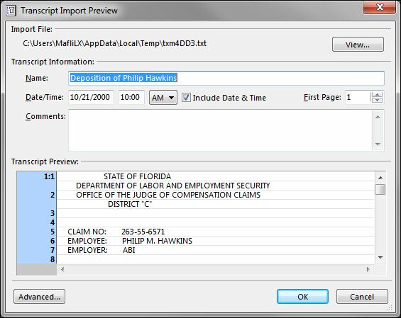Click the time field showing 10:00
401x318 pixels.
click(x=131, y=97)
